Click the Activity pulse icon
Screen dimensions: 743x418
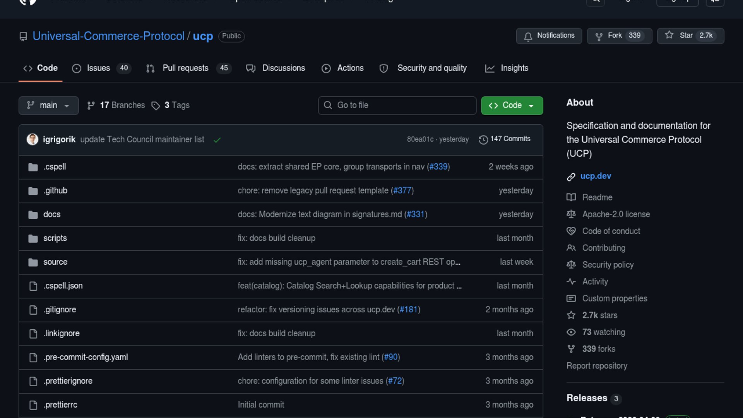click(x=571, y=281)
